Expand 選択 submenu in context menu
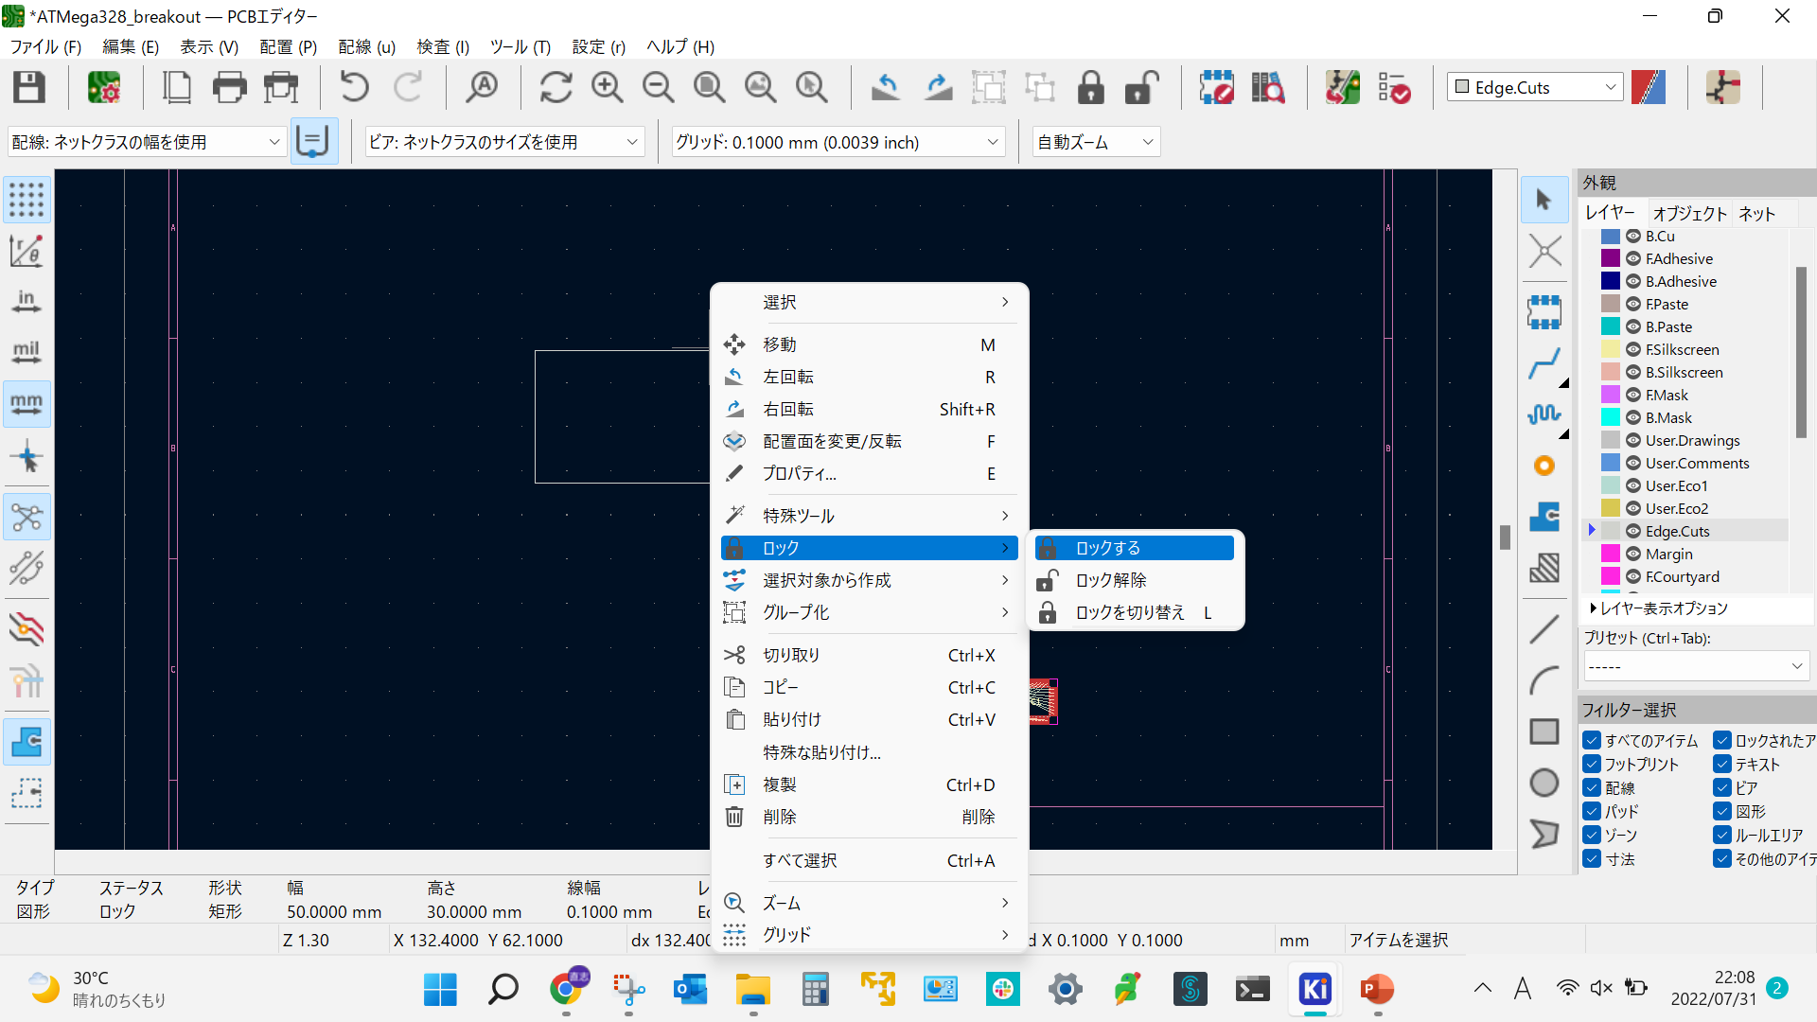Image resolution: width=1817 pixels, height=1022 pixels. 869,302
